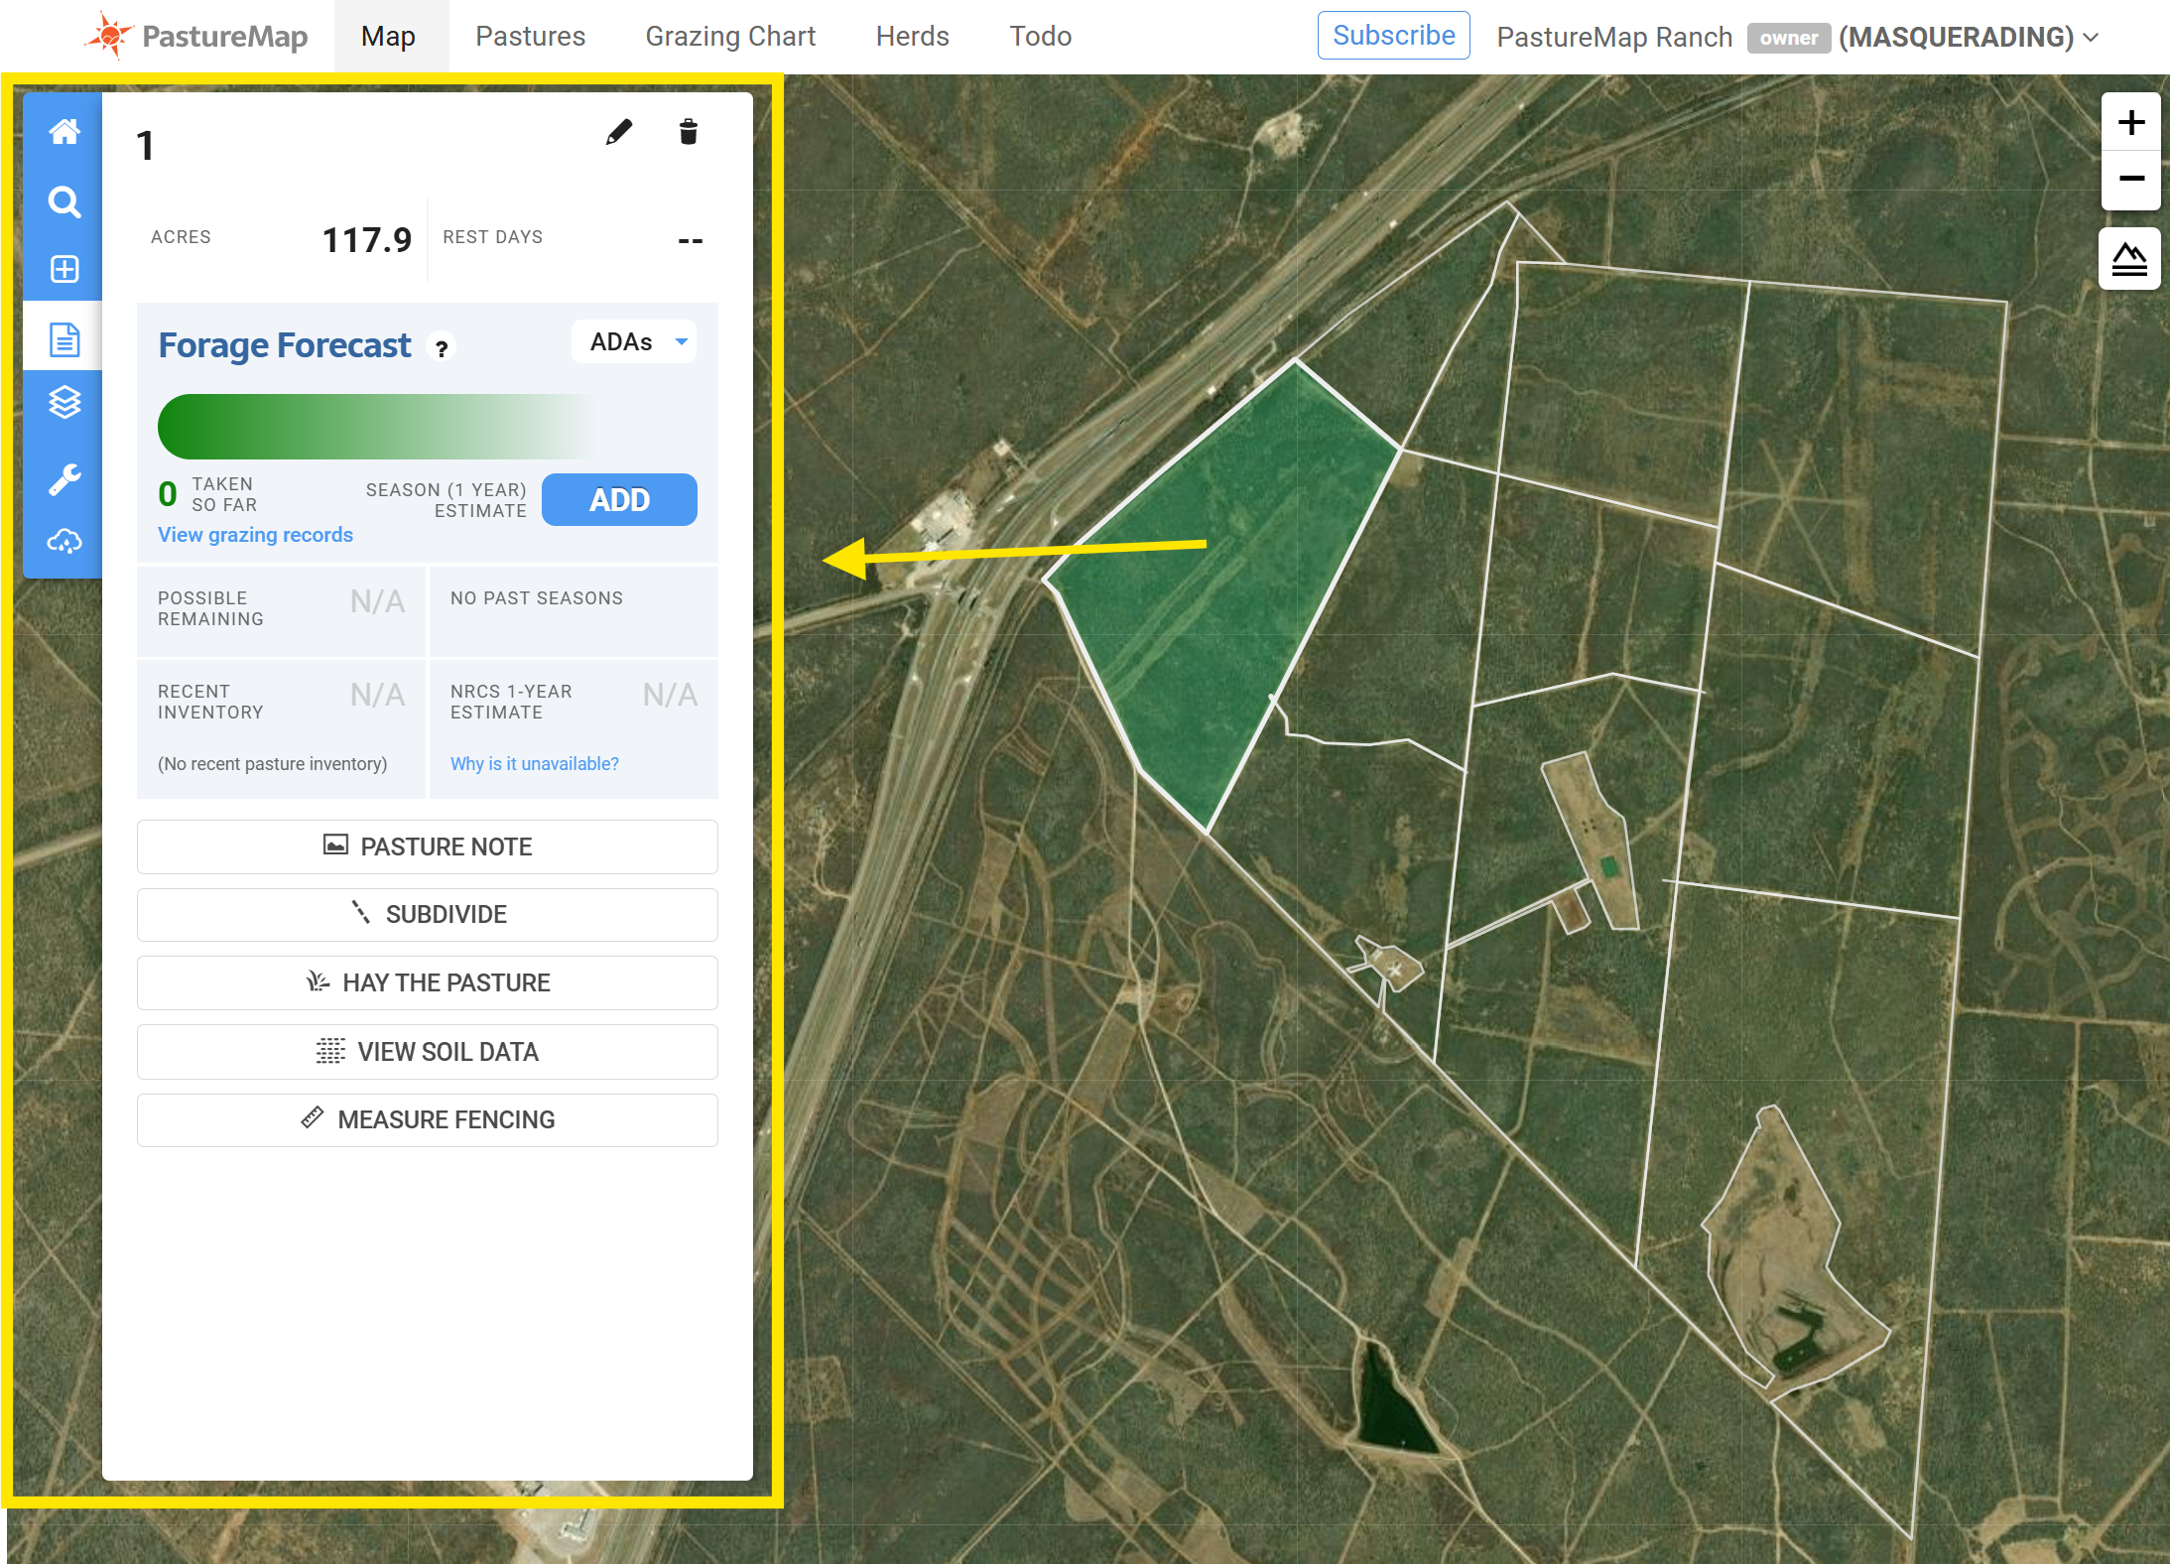Edit pasture name with pencil icon

619,132
